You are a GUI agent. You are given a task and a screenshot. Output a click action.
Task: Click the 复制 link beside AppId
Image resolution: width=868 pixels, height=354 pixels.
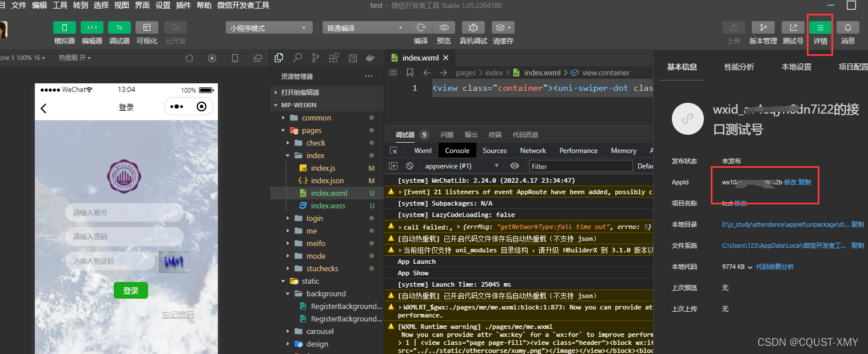pyautogui.click(x=805, y=182)
